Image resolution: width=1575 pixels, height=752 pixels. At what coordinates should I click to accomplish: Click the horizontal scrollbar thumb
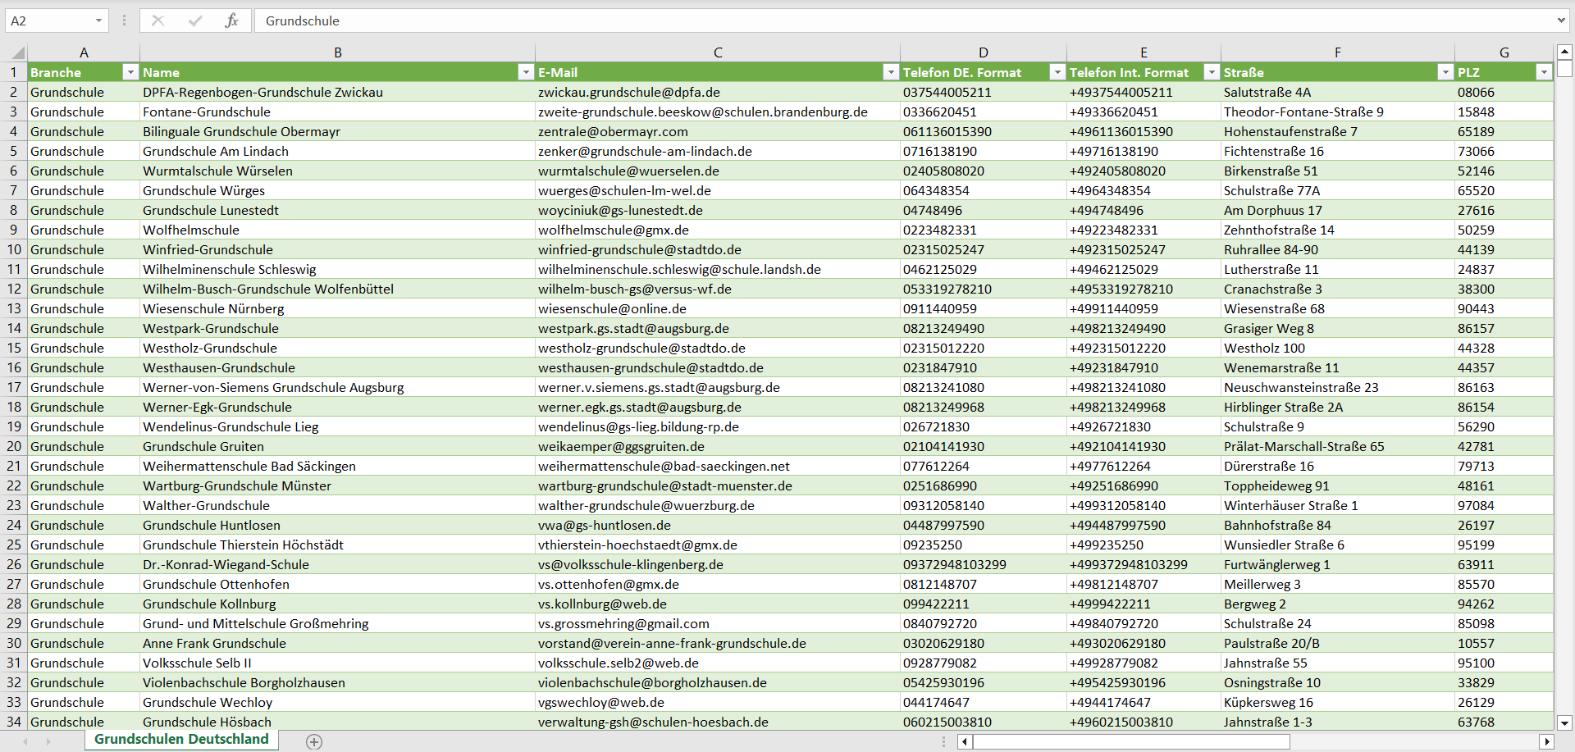(1132, 741)
